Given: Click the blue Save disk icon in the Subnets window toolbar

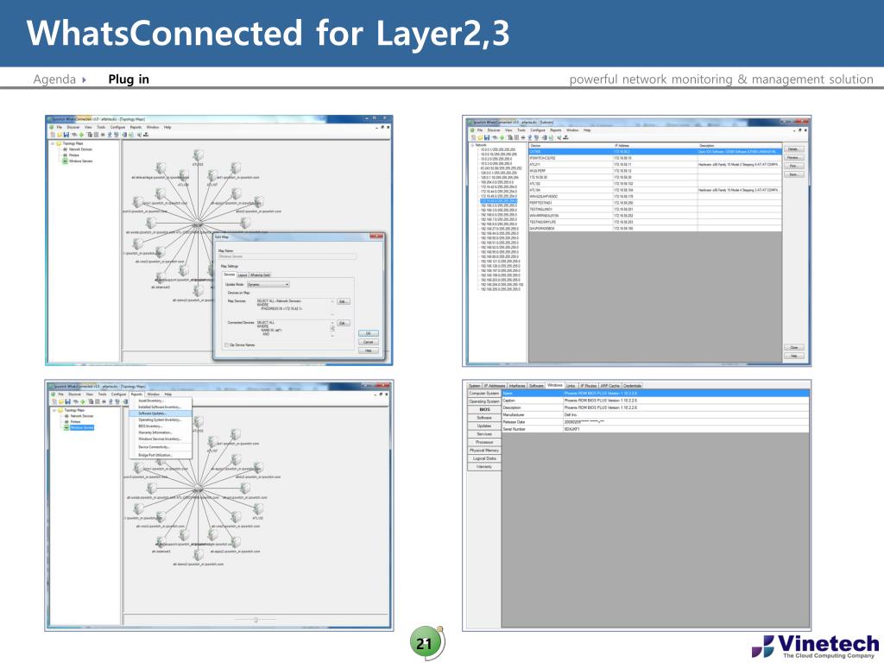Looking at the screenshot, I should pos(487,137).
